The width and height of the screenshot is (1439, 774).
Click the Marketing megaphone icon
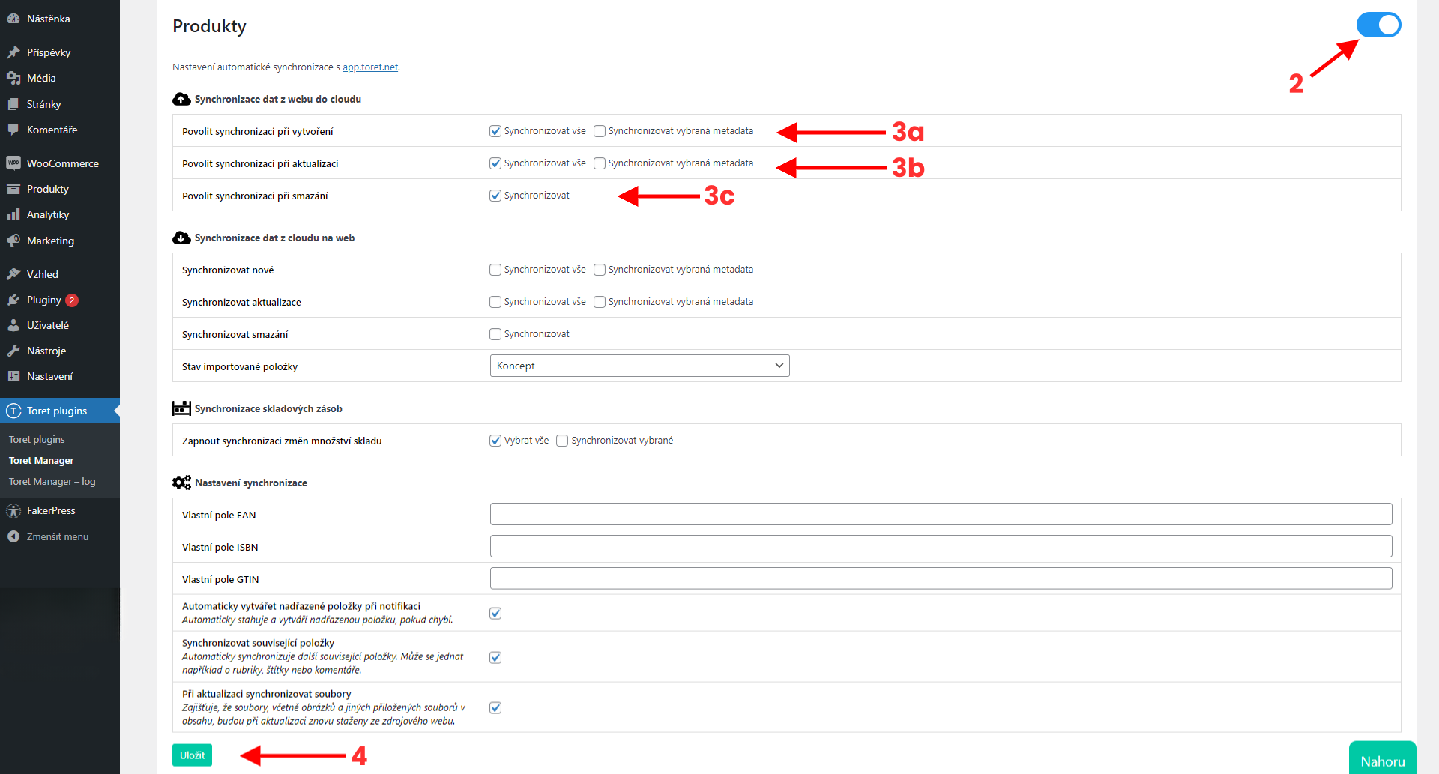tap(13, 241)
